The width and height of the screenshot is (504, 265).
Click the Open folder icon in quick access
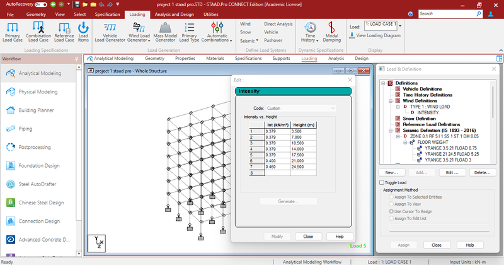85,4
